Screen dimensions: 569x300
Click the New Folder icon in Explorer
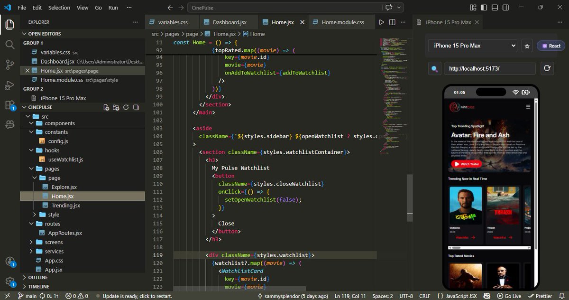pos(116,107)
